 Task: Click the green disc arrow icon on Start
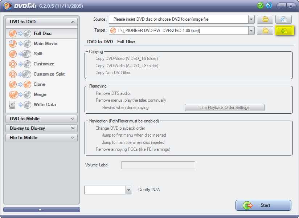click(x=247, y=205)
